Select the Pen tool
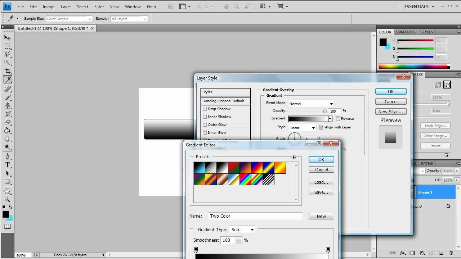461x259 pixels. pyautogui.click(x=8, y=156)
